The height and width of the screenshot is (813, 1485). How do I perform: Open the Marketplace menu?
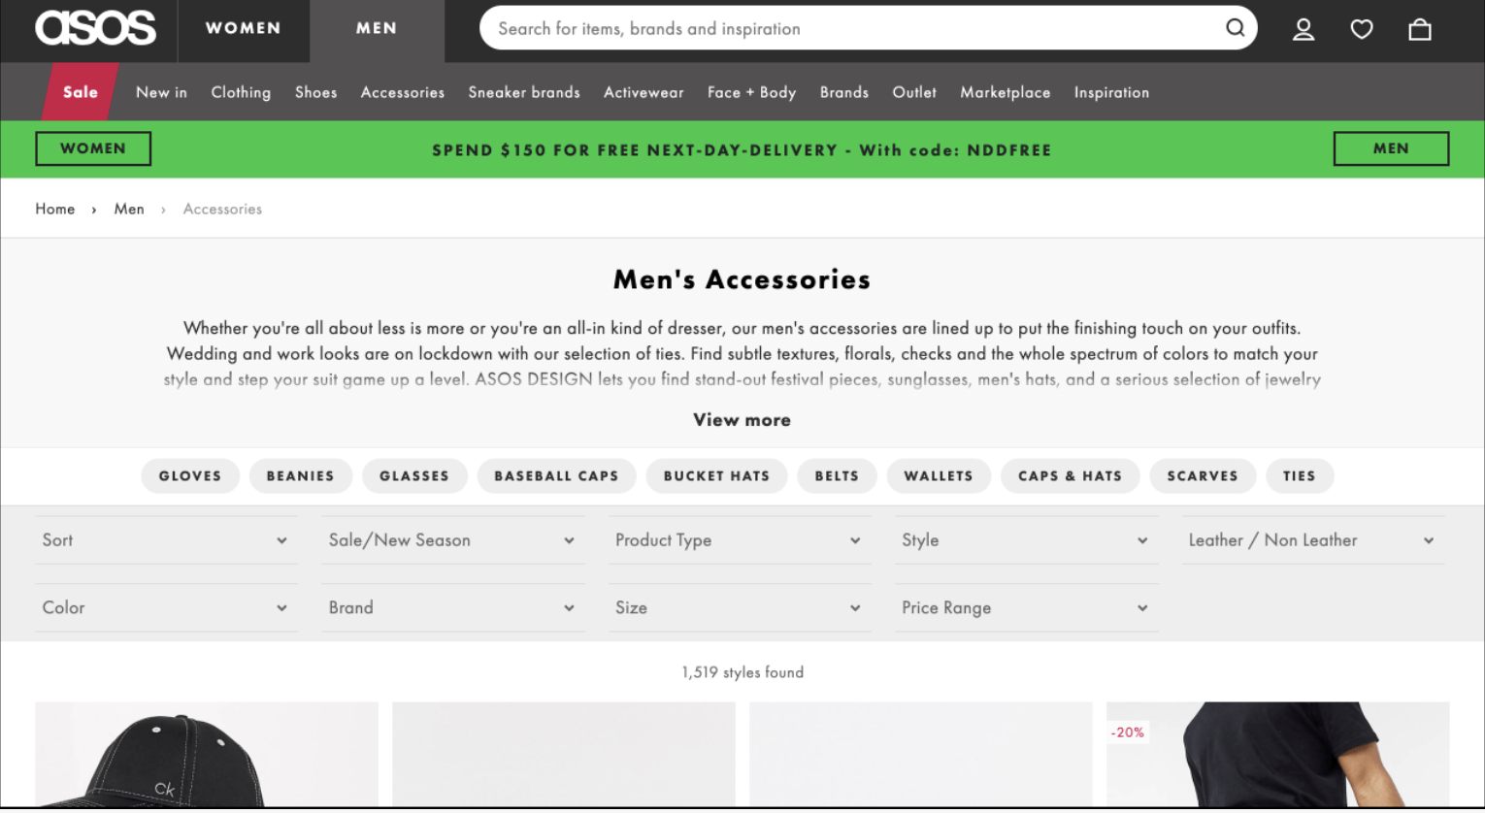(1006, 92)
